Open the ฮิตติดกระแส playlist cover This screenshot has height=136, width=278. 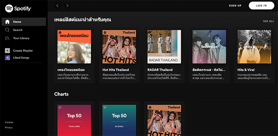[x=209, y=46]
